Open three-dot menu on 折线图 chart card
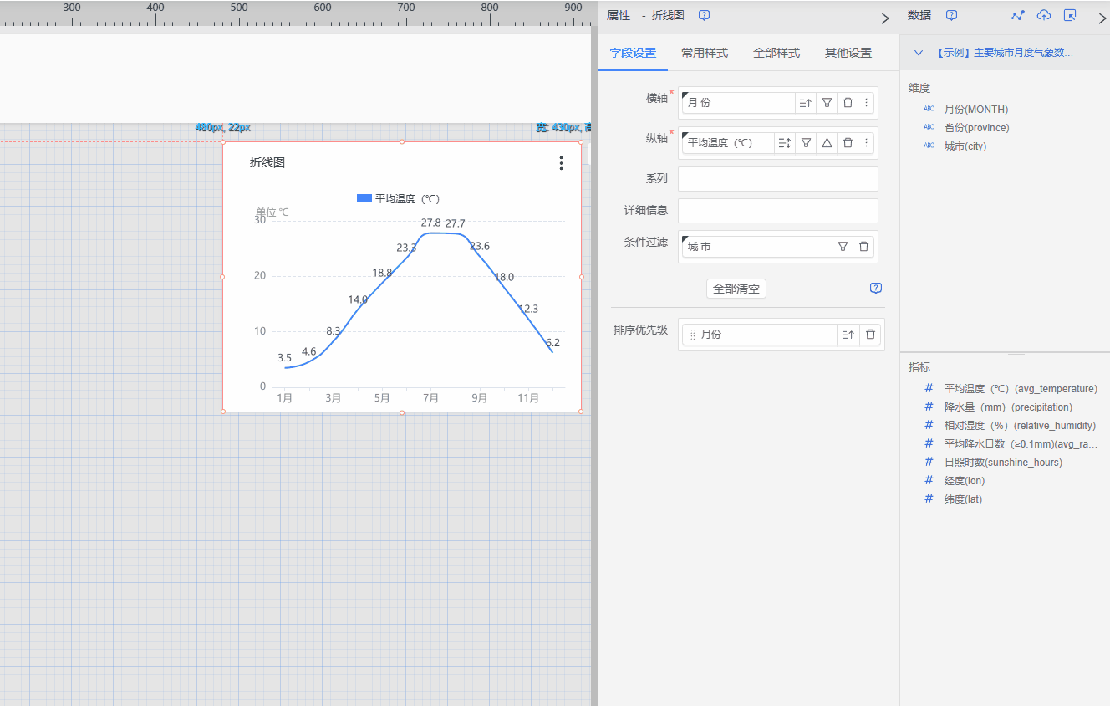 pyautogui.click(x=561, y=163)
